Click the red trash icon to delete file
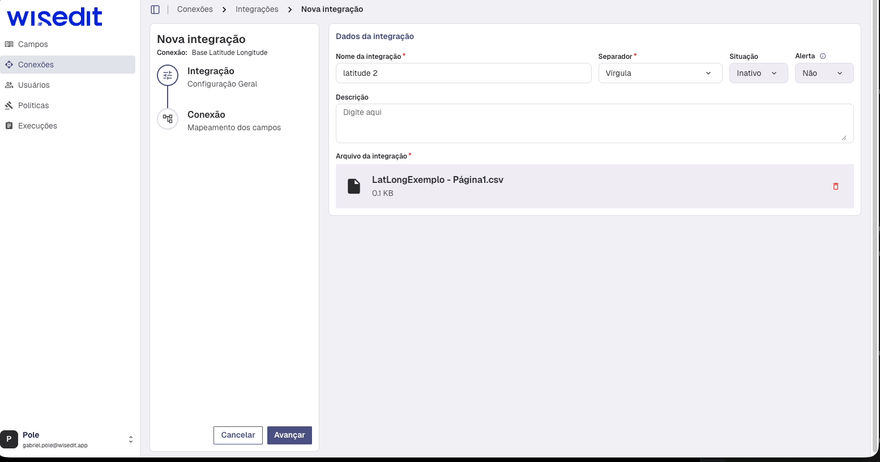The image size is (880, 462). click(835, 186)
